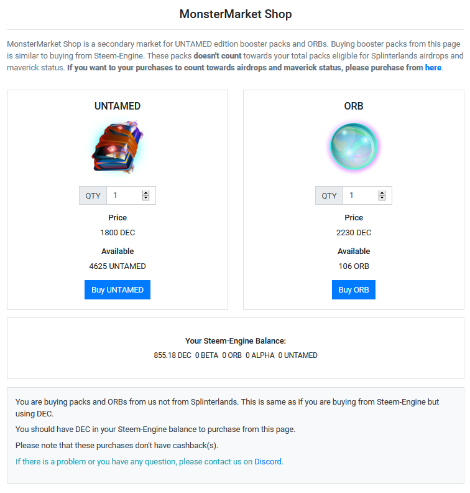The height and width of the screenshot is (493, 470).
Task: Click the ORB card heading
Action: tap(354, 106)
